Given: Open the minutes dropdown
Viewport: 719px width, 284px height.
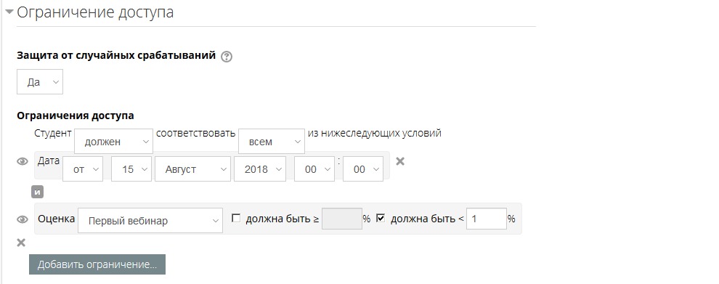Looking at the screenshot, I should 363,169.
